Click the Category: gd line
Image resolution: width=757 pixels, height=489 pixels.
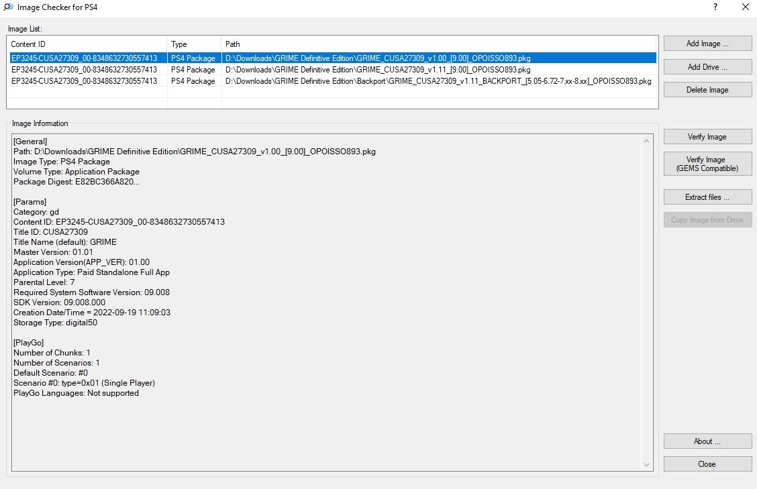(36, 212)
